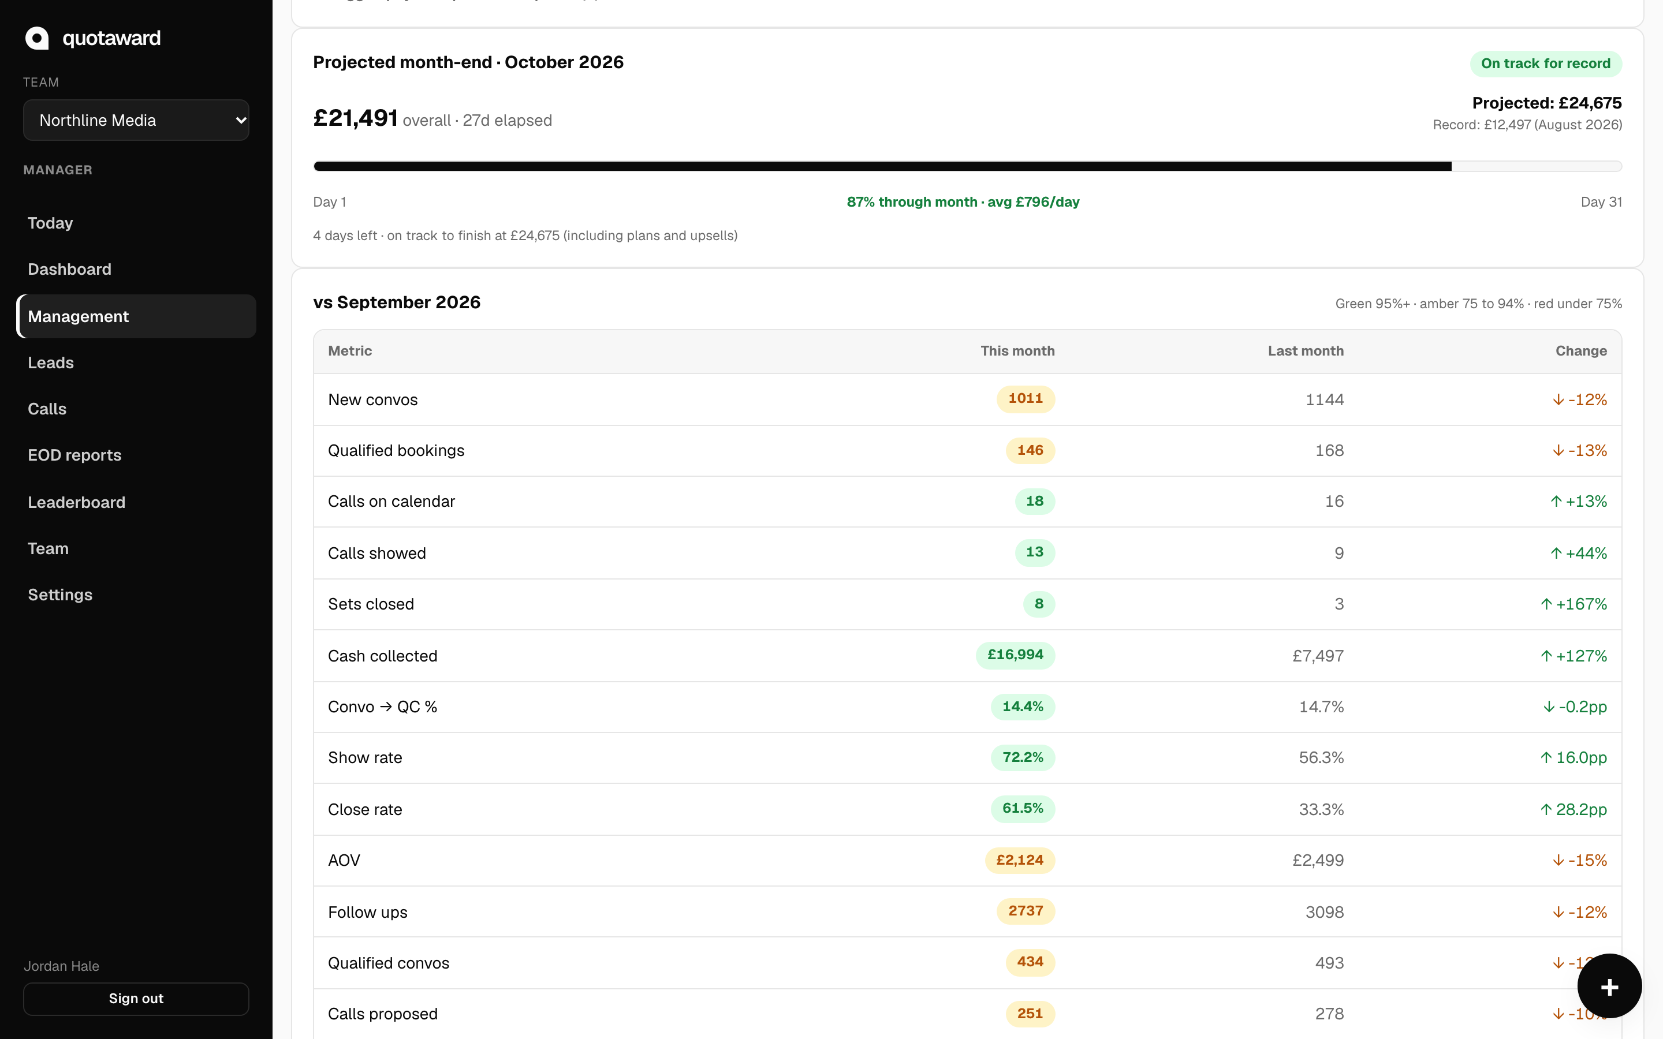The width and height of the screenshot is (1663, 1039).
Task: Click the up arrow beside +167% Sets closed
Action: 1546,604
